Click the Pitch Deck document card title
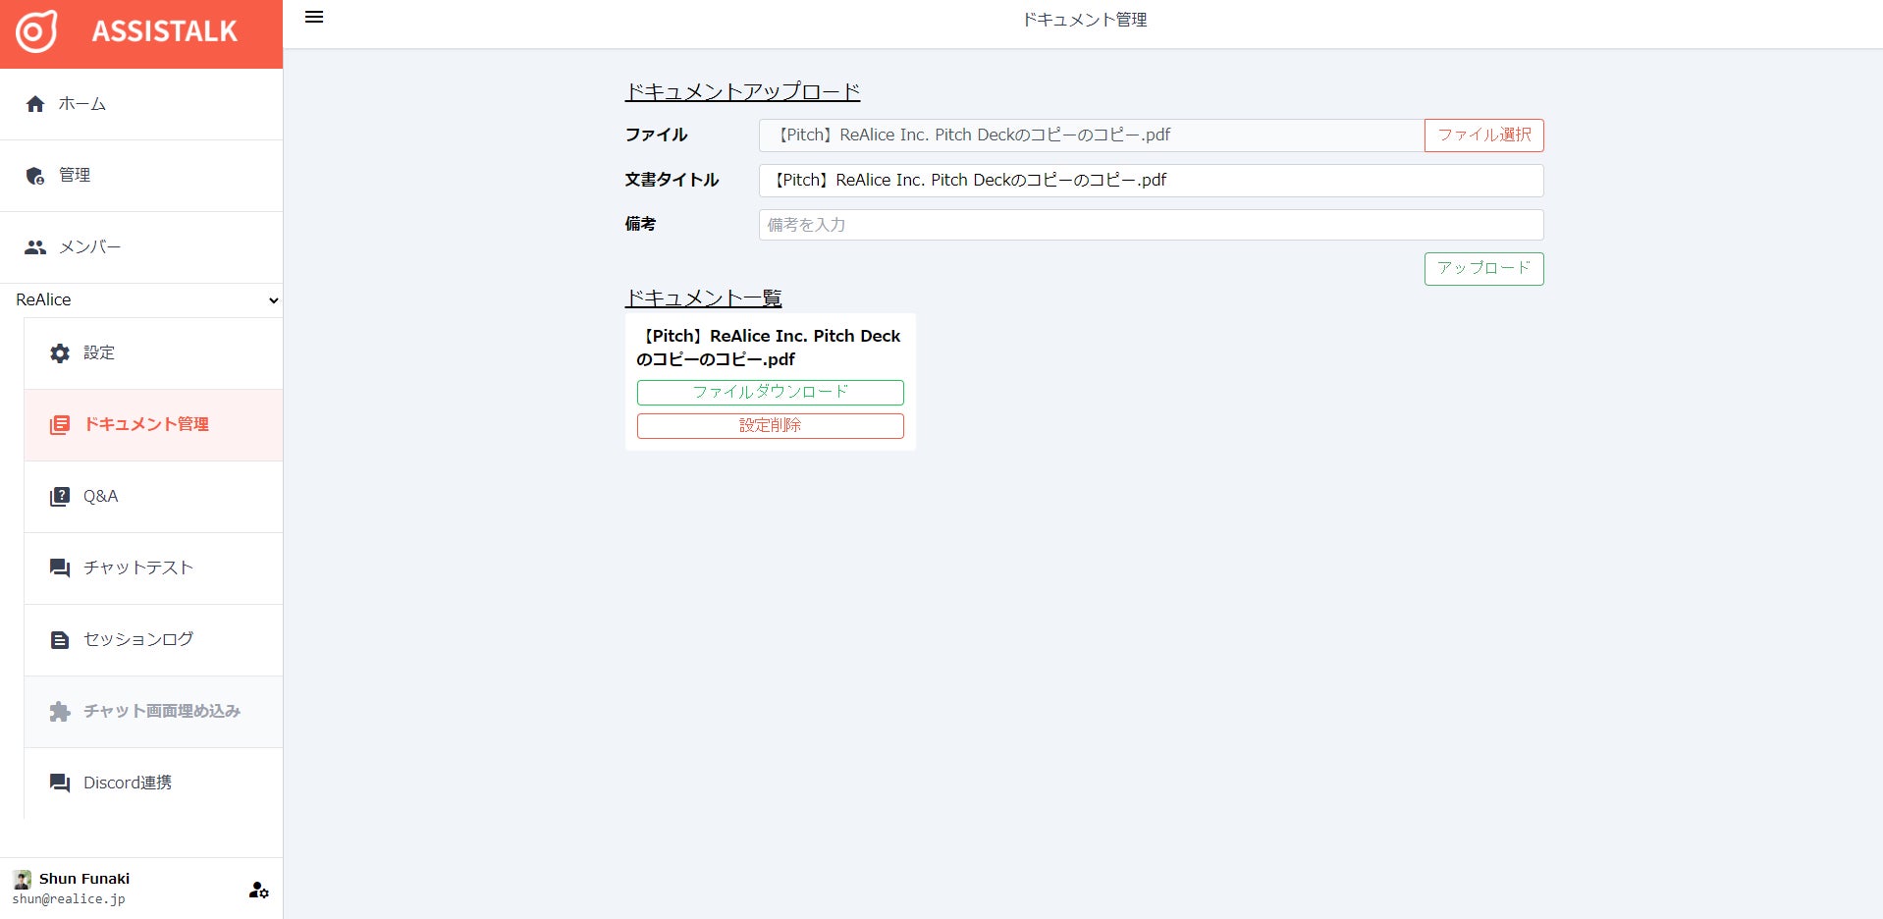 click(x=769, y=348)
